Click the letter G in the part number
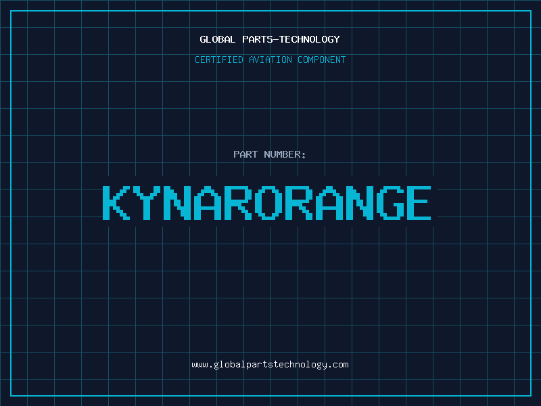The width and height of the screenshot is (541, 406). click(387, 202)
